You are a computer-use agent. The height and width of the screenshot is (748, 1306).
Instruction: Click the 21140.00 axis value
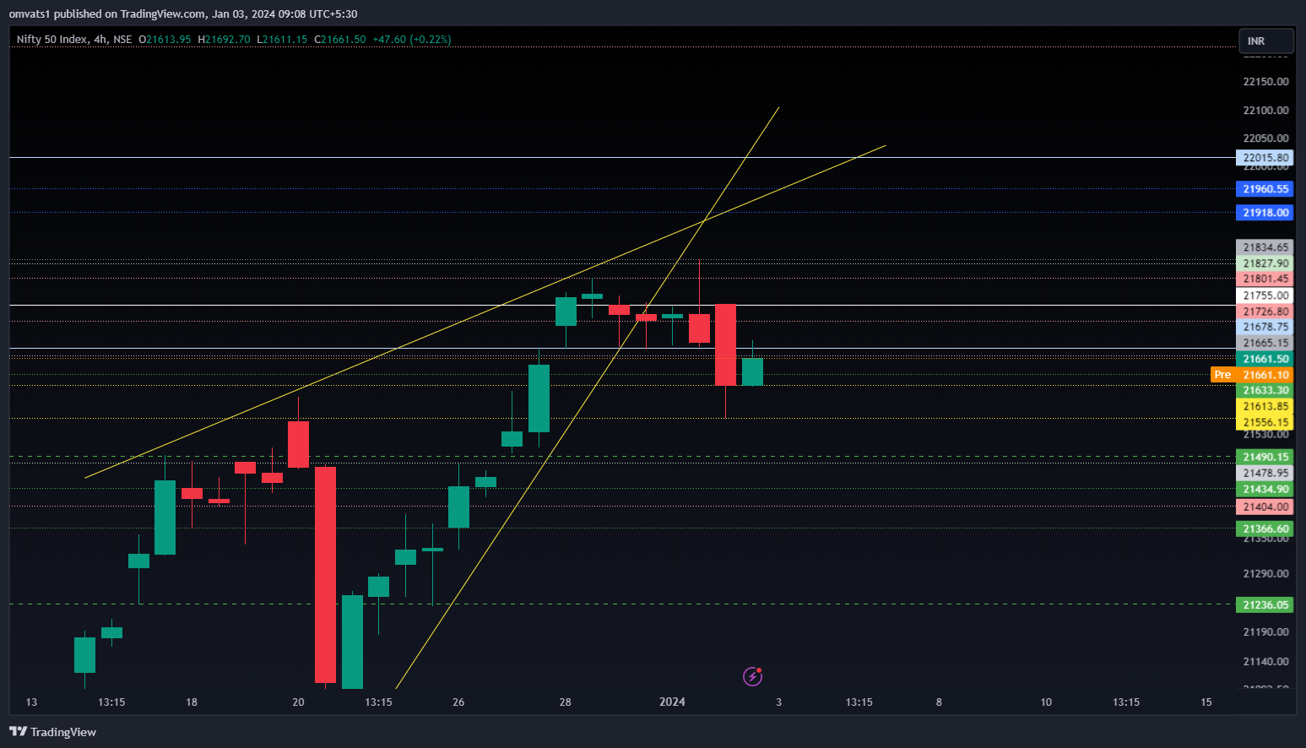coord(1265,661)
